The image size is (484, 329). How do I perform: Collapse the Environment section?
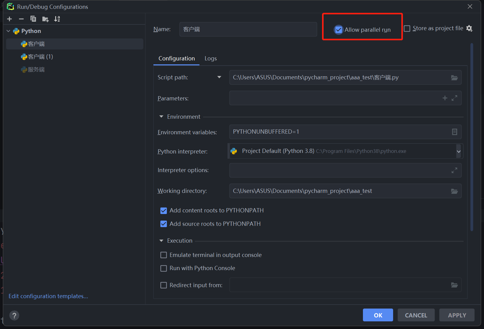(x=161, y=117)
